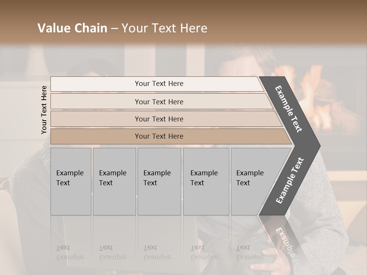
Task: Click the bold "Value Chain" title text
Action: click(72, 28)
